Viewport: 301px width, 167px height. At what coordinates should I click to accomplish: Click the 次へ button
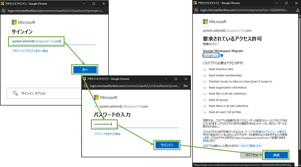(x=85, y=70)
